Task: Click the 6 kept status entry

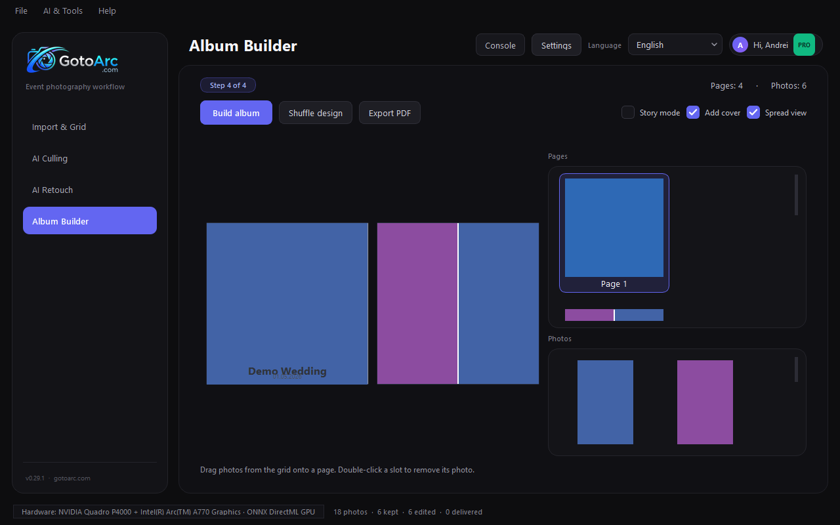Action: (388, 512)
